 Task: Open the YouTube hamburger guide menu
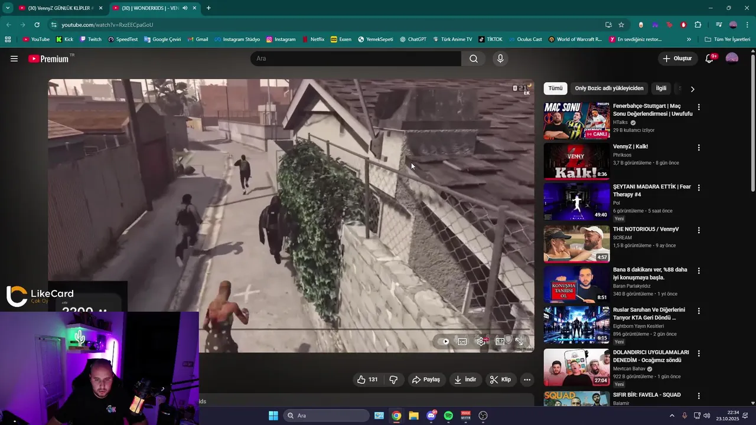pyautogui.click(x=14, y=58)
